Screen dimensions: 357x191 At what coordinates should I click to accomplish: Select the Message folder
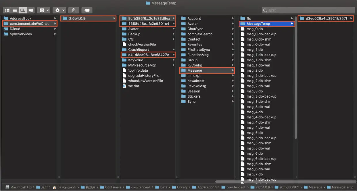pyautogui.click(x=207, y=70)
